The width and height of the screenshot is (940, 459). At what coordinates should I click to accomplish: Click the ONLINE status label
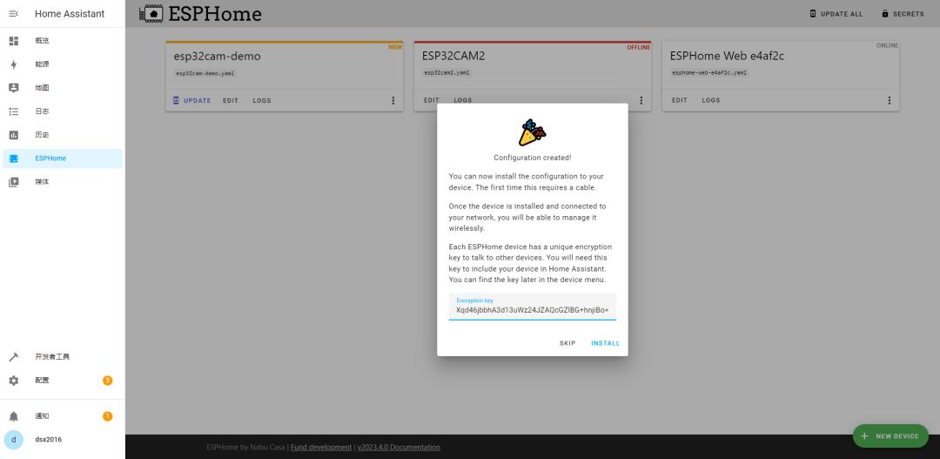887,45
